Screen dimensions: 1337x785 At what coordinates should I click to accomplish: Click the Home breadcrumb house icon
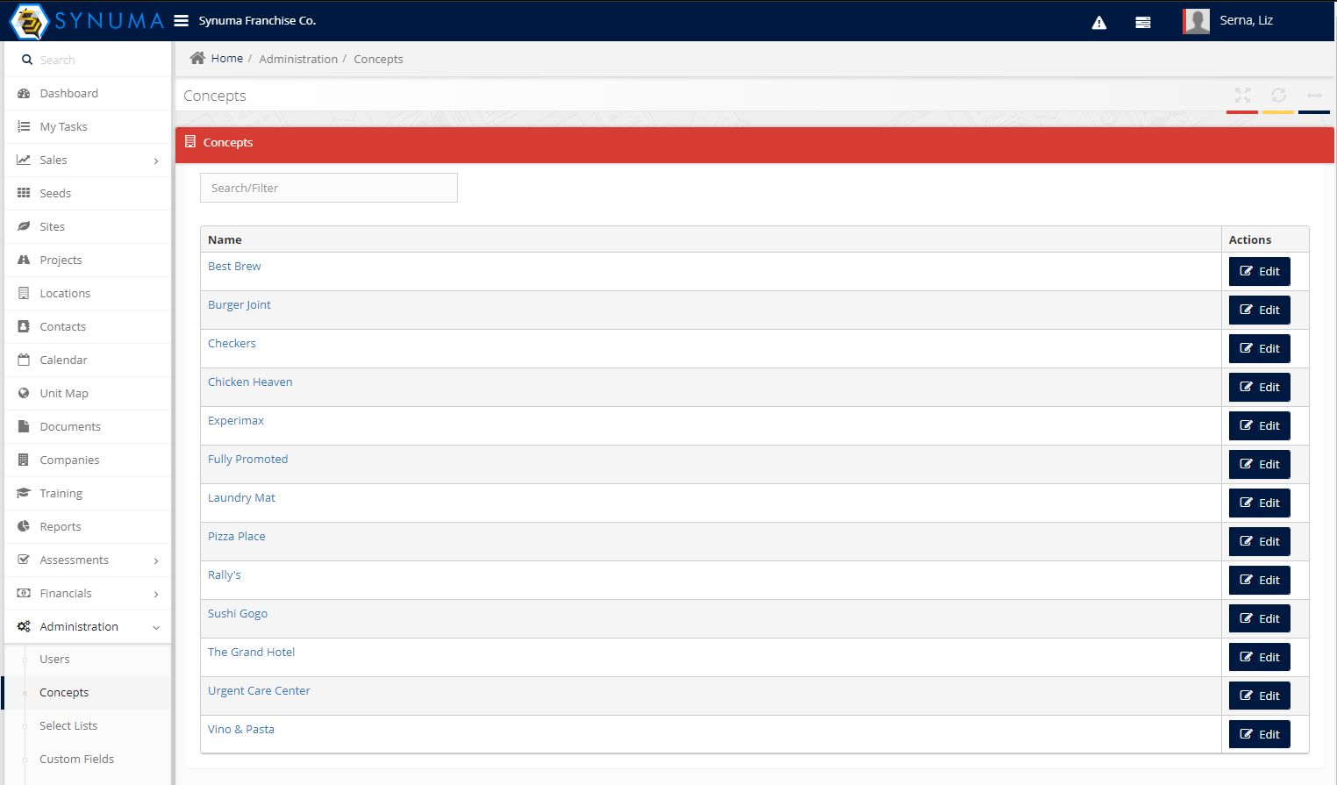197,58
